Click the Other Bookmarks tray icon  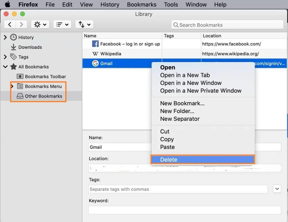(20, 96)
